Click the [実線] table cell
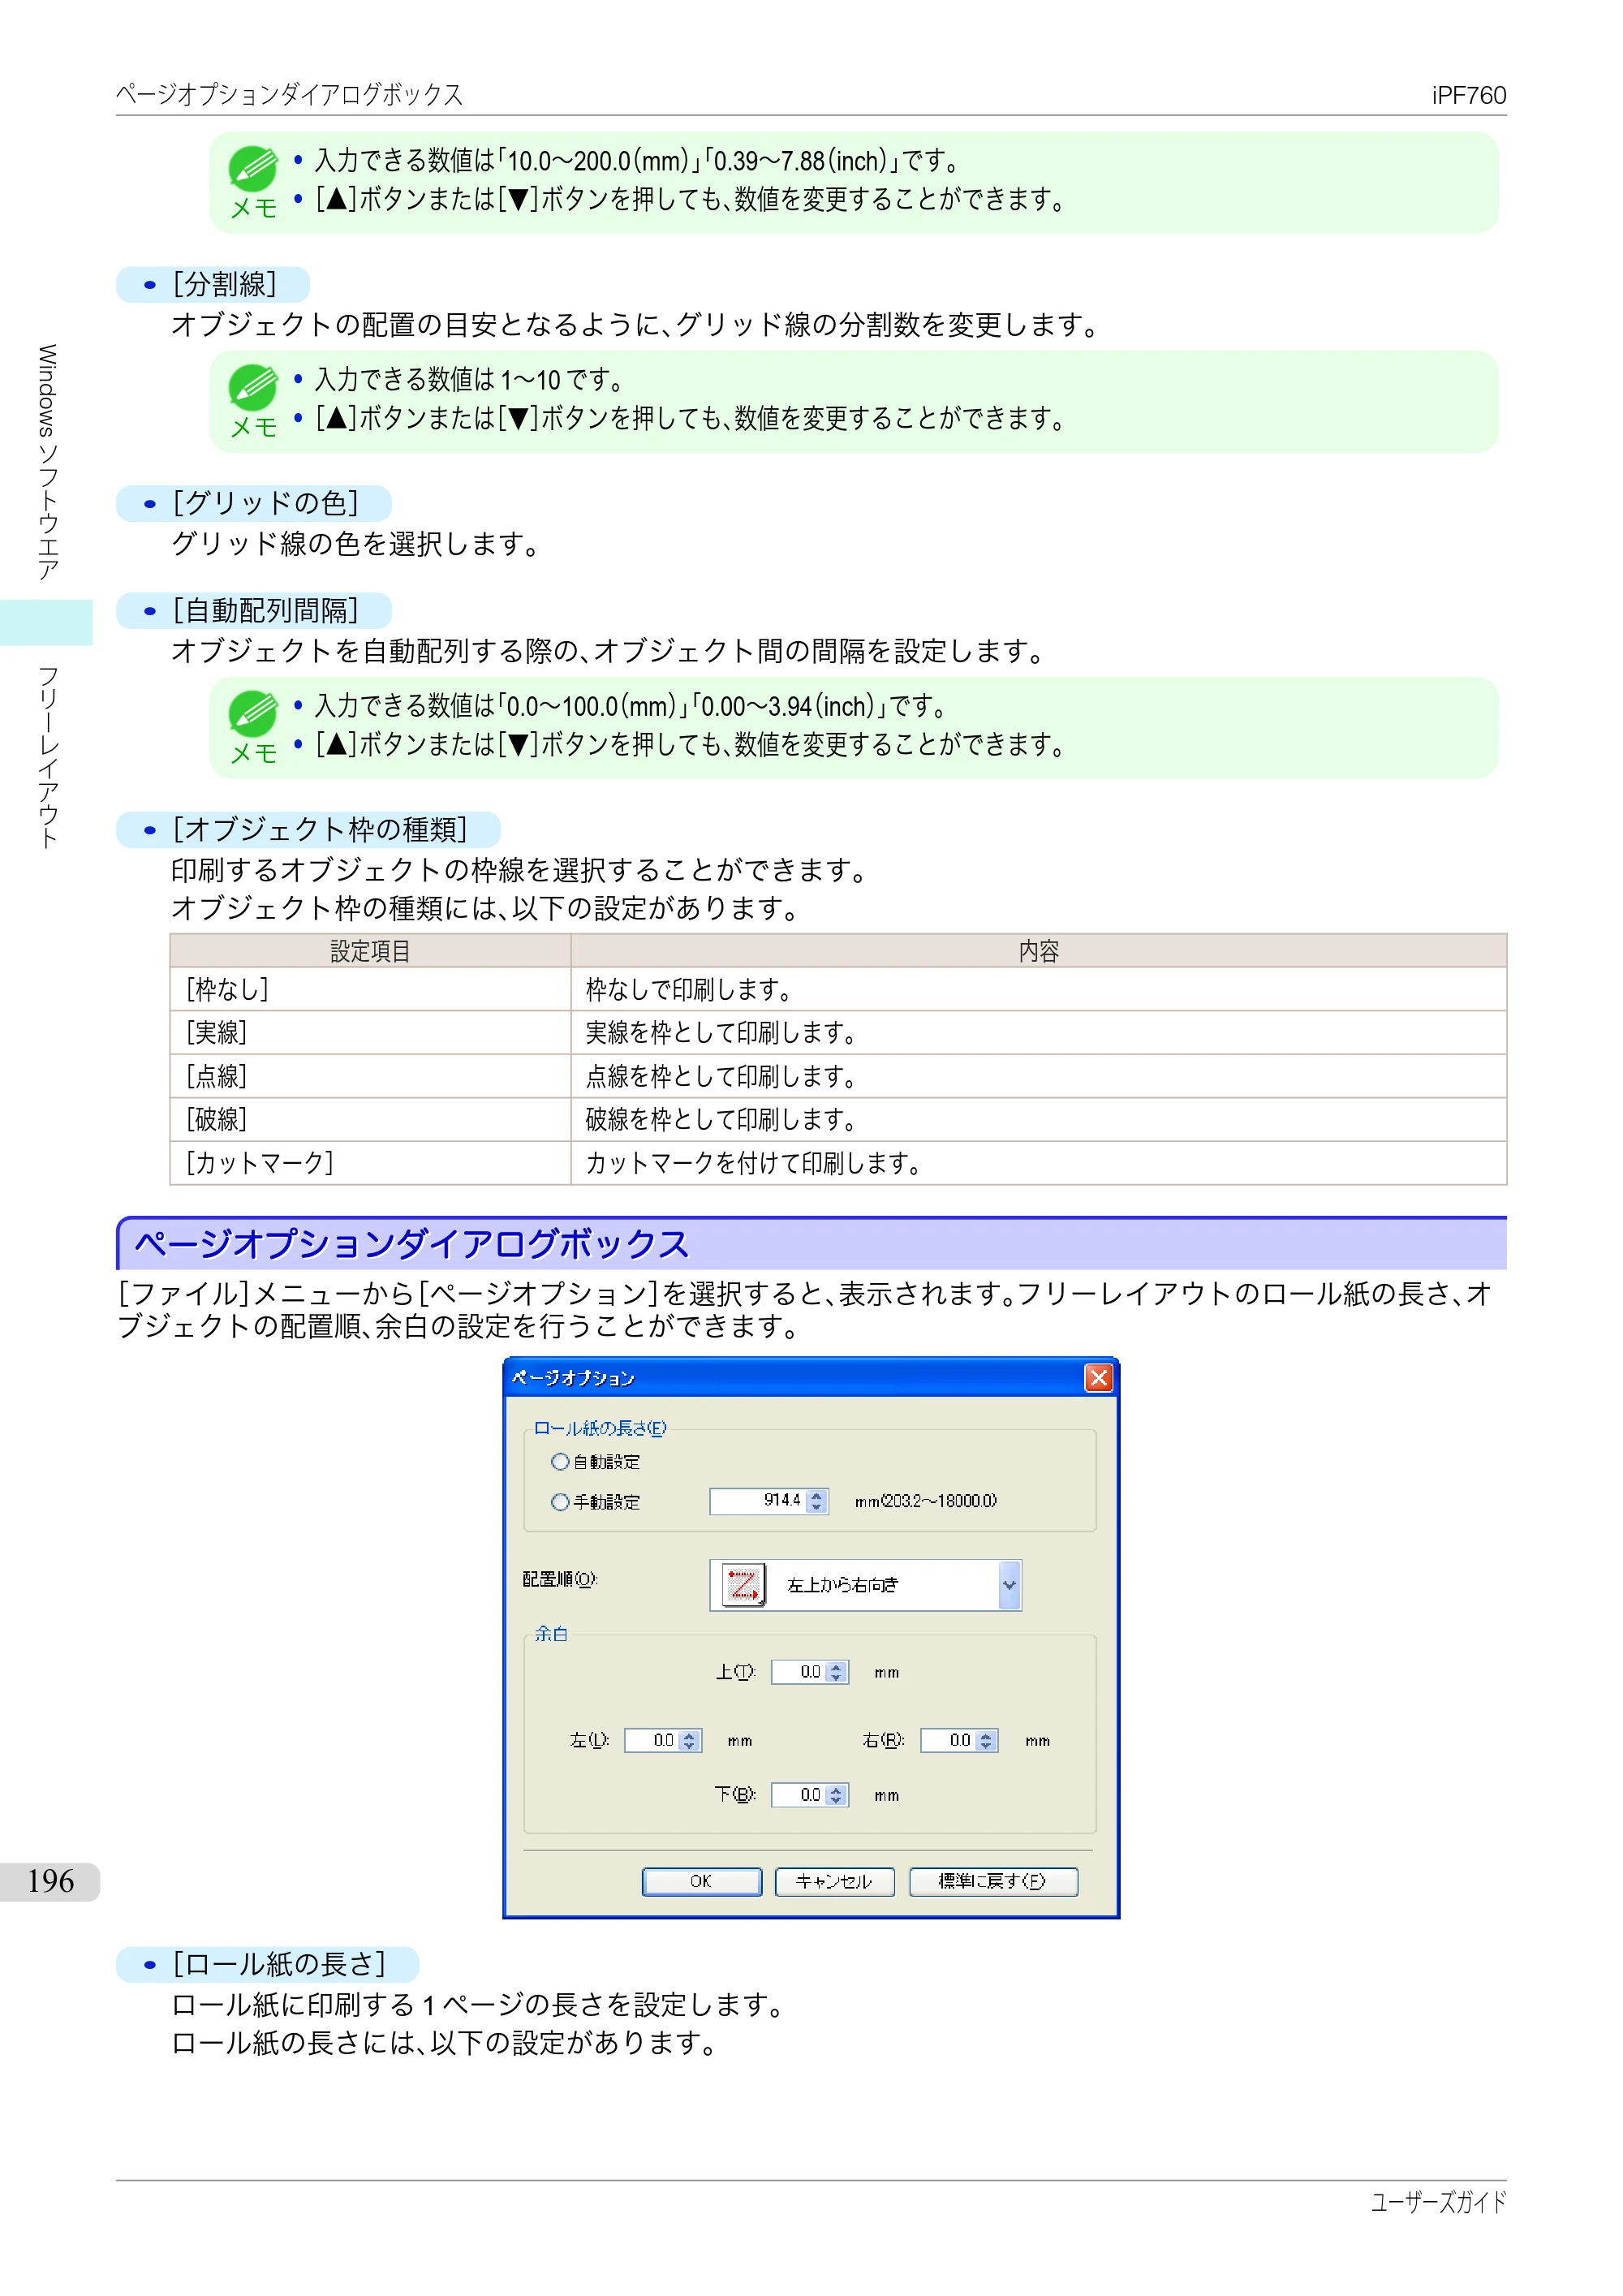The height and width of the screenshot is (2296, 1623). [370, 1032]
